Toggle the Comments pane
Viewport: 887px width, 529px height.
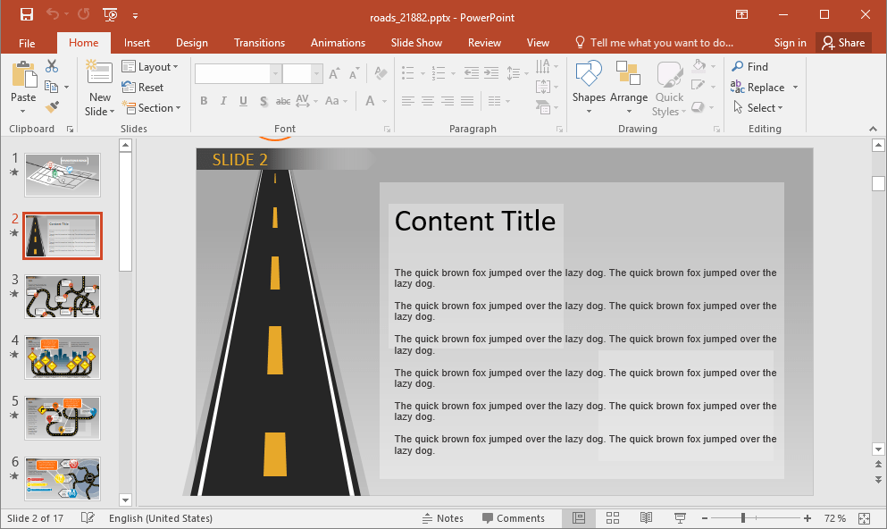pyautogui.click(x=515, y=517)
